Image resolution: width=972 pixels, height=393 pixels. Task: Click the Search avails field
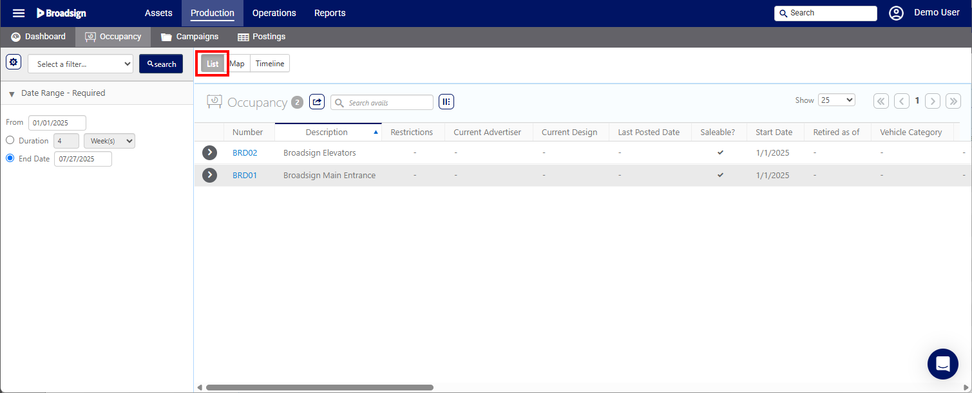point(382,102)
